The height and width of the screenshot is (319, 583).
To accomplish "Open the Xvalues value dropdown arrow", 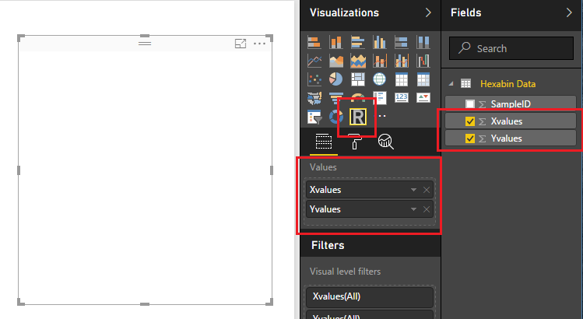I will point(413,190).
